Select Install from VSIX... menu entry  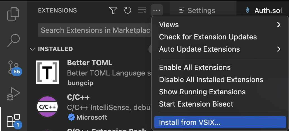pyautogui.click(x=220, y=122)
